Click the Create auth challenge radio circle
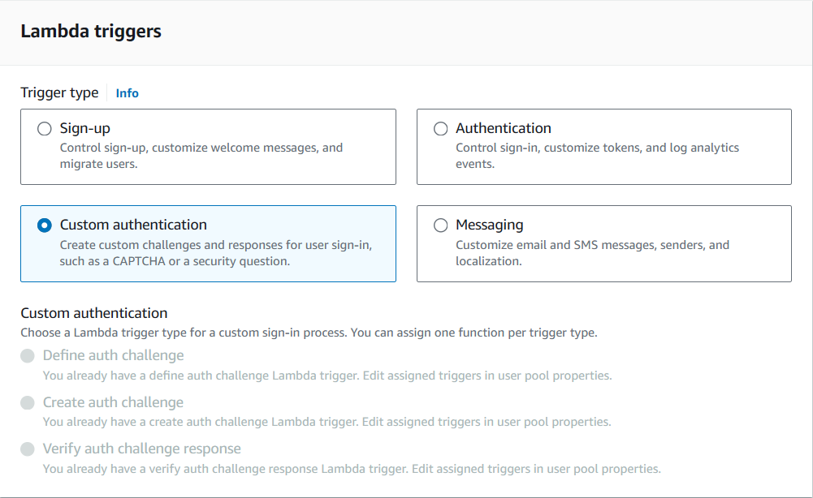The width and height of the screenshot is (813, 498). [28, 403]
